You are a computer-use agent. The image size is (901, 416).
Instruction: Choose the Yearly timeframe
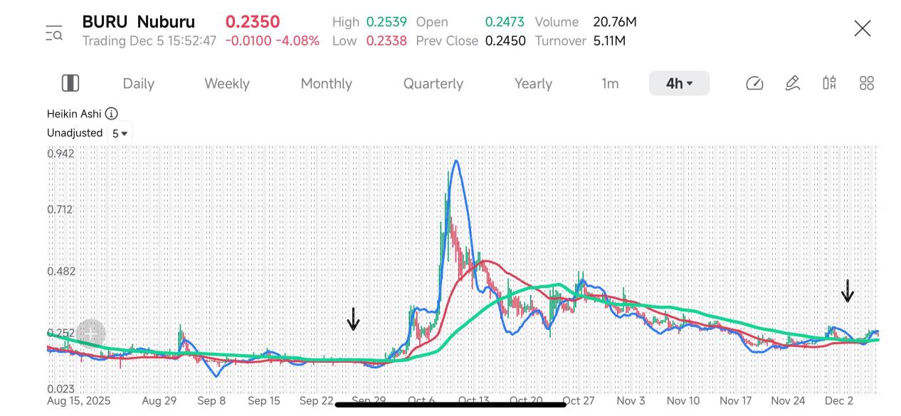point(533,83)
